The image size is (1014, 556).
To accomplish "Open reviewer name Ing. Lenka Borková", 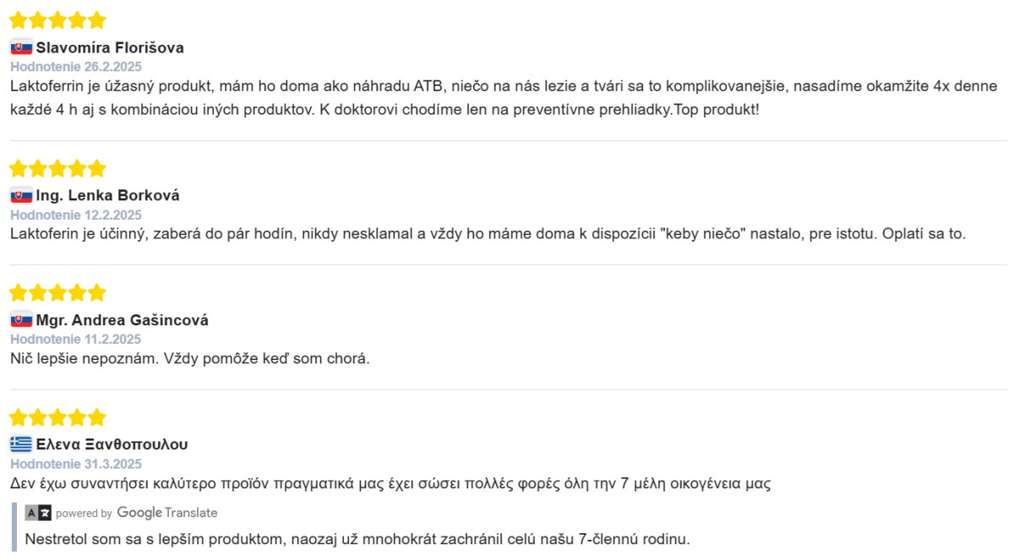I will [x=107, y=196].
